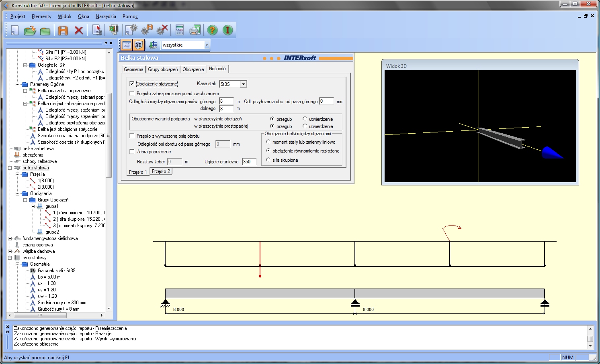Click the tree horizontal scrollbar thumb

[x=40, y=315]
